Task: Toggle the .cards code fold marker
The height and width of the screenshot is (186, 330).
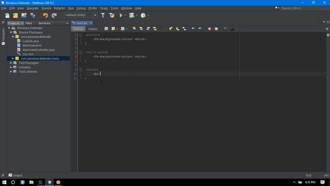Action: [80, 69]
